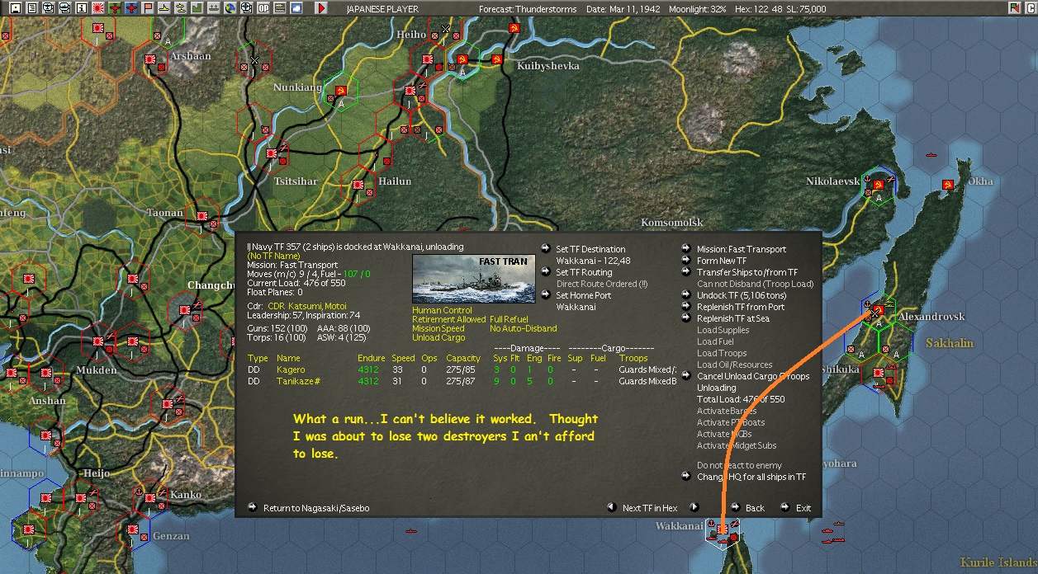Toggle the Full Refuel setting
Image resolution: width=1038 pixels, height=574 pixels.
[510, 319]
